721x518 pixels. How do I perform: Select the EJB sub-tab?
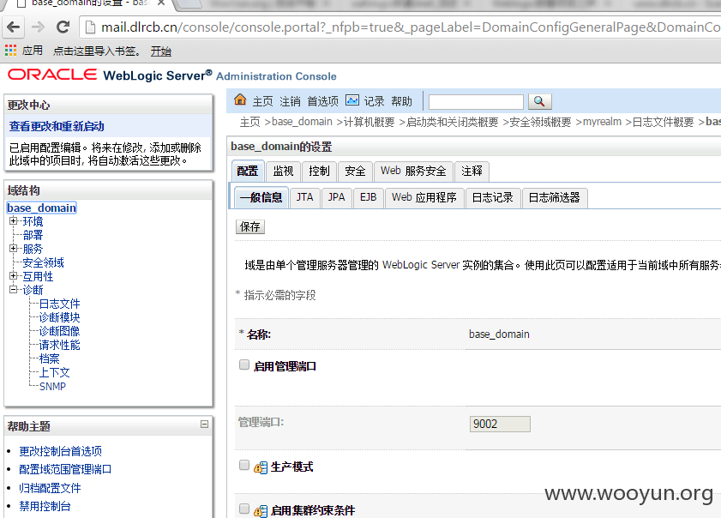coord(369,198)
